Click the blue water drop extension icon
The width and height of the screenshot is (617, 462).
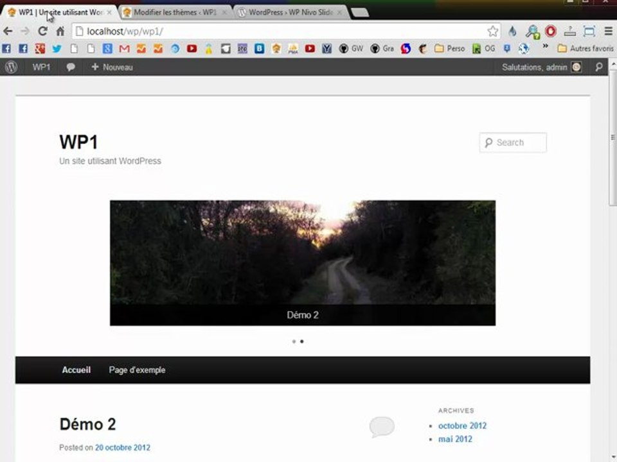(512, 31)
